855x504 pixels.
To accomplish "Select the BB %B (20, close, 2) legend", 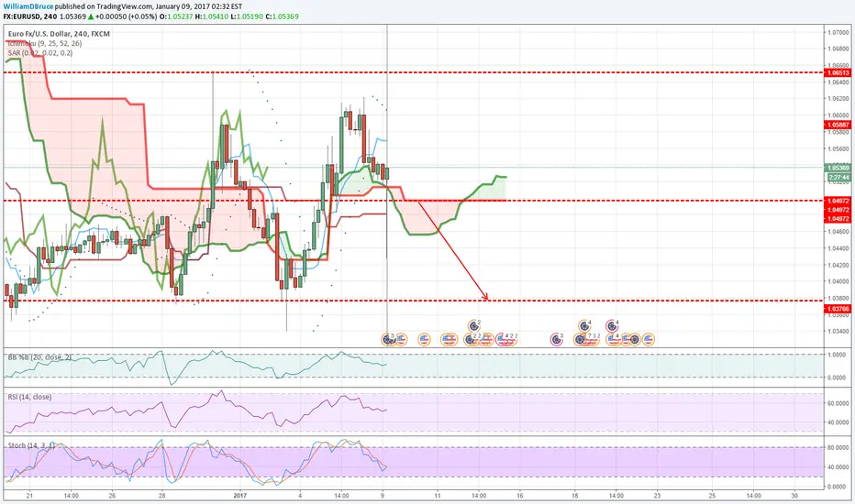I will point(39,356).
